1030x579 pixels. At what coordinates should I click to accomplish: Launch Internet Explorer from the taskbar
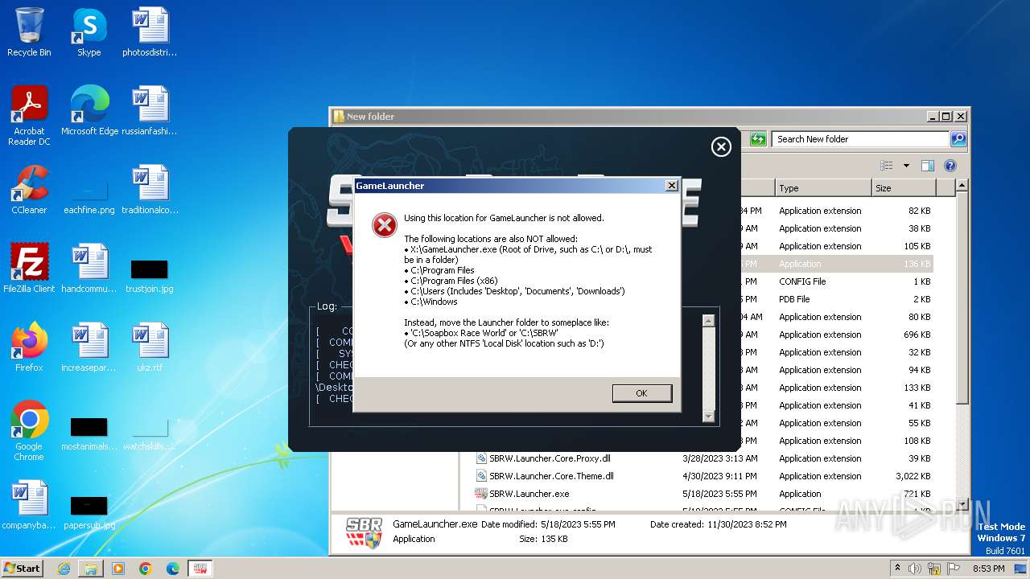pyautogui.click(x=64, y=569)
